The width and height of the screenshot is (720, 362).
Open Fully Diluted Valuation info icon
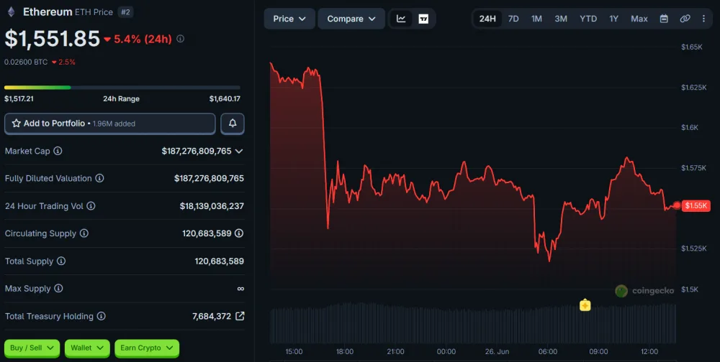click(x=99, y=178)
